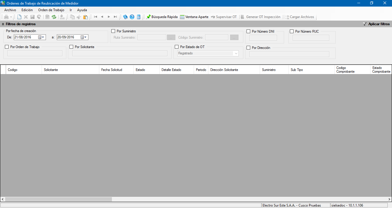
Task: Click the Número DNI input field
Action: pyautogui.click(x=263, y=38)
